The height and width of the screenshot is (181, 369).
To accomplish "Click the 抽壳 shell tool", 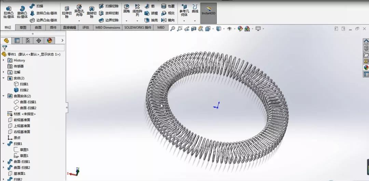I will (x=151, y=20).
